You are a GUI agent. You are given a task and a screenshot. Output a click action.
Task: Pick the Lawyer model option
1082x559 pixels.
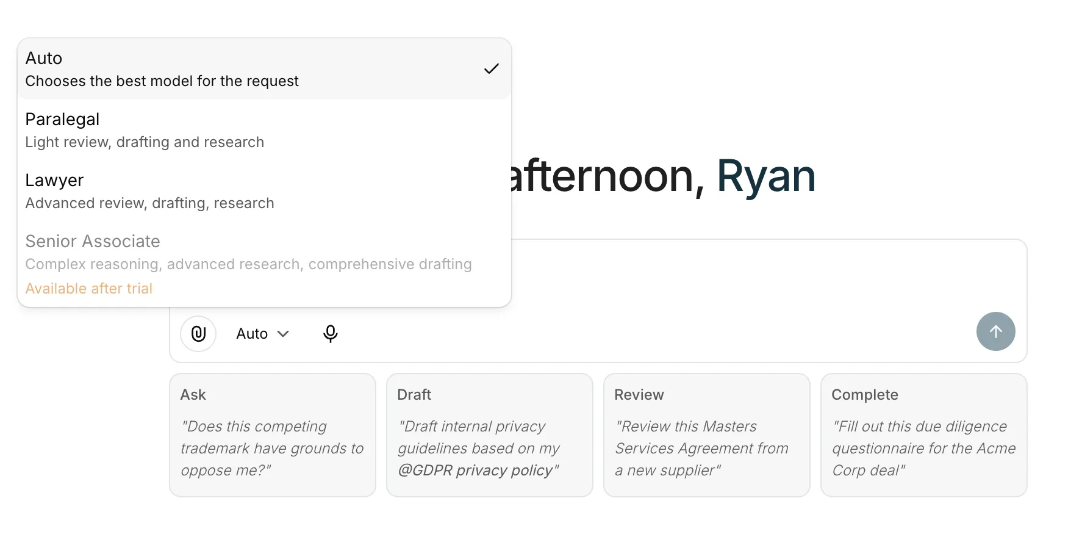(149, 191)
